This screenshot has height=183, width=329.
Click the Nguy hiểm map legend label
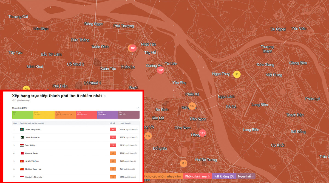pos(245,176)
